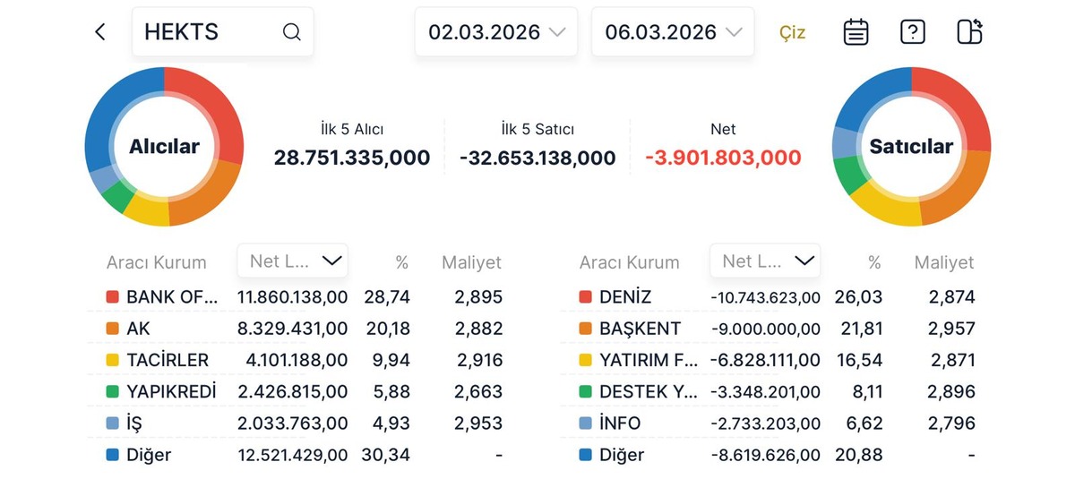Viewport: 1075px width, 496px height.
Task: Click the value -9.000.000,00
Action: (765, 329)
